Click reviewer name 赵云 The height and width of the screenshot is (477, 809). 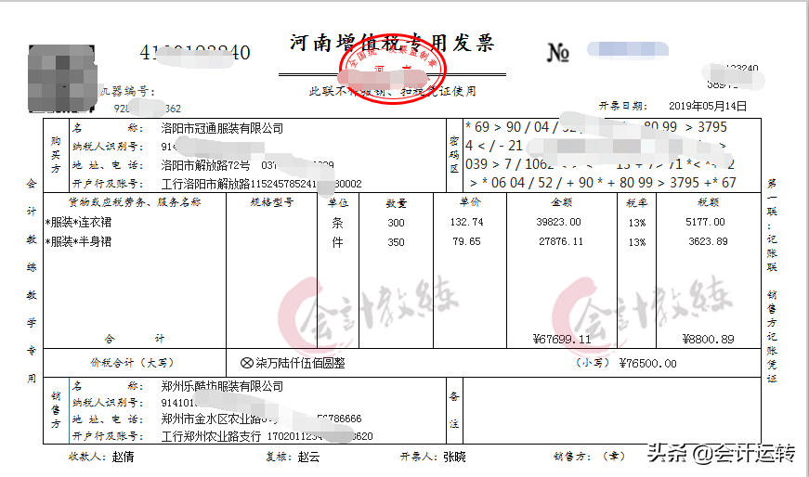click(x=308, y=457)
